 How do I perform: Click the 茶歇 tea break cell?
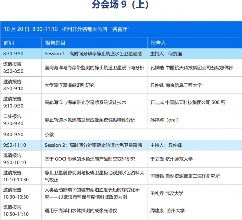(x=49, y=135)
